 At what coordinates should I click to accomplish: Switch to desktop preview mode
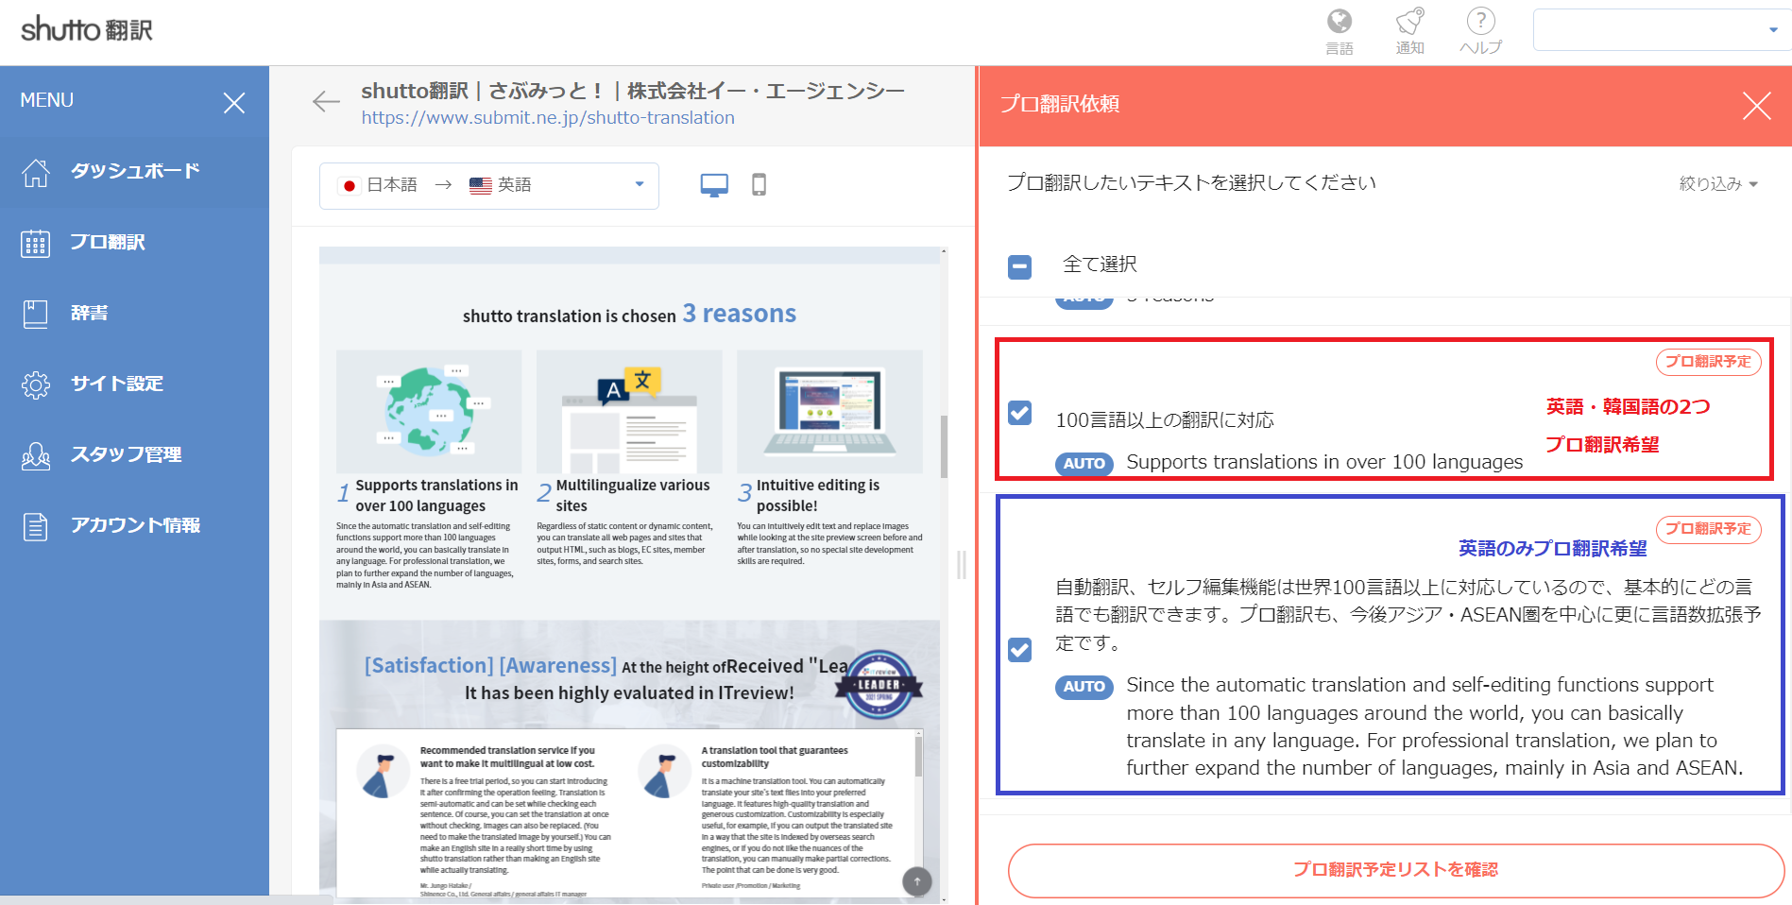pos(714,185)
